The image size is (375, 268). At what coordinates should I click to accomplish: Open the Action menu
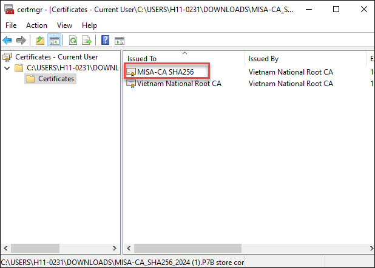36,25
